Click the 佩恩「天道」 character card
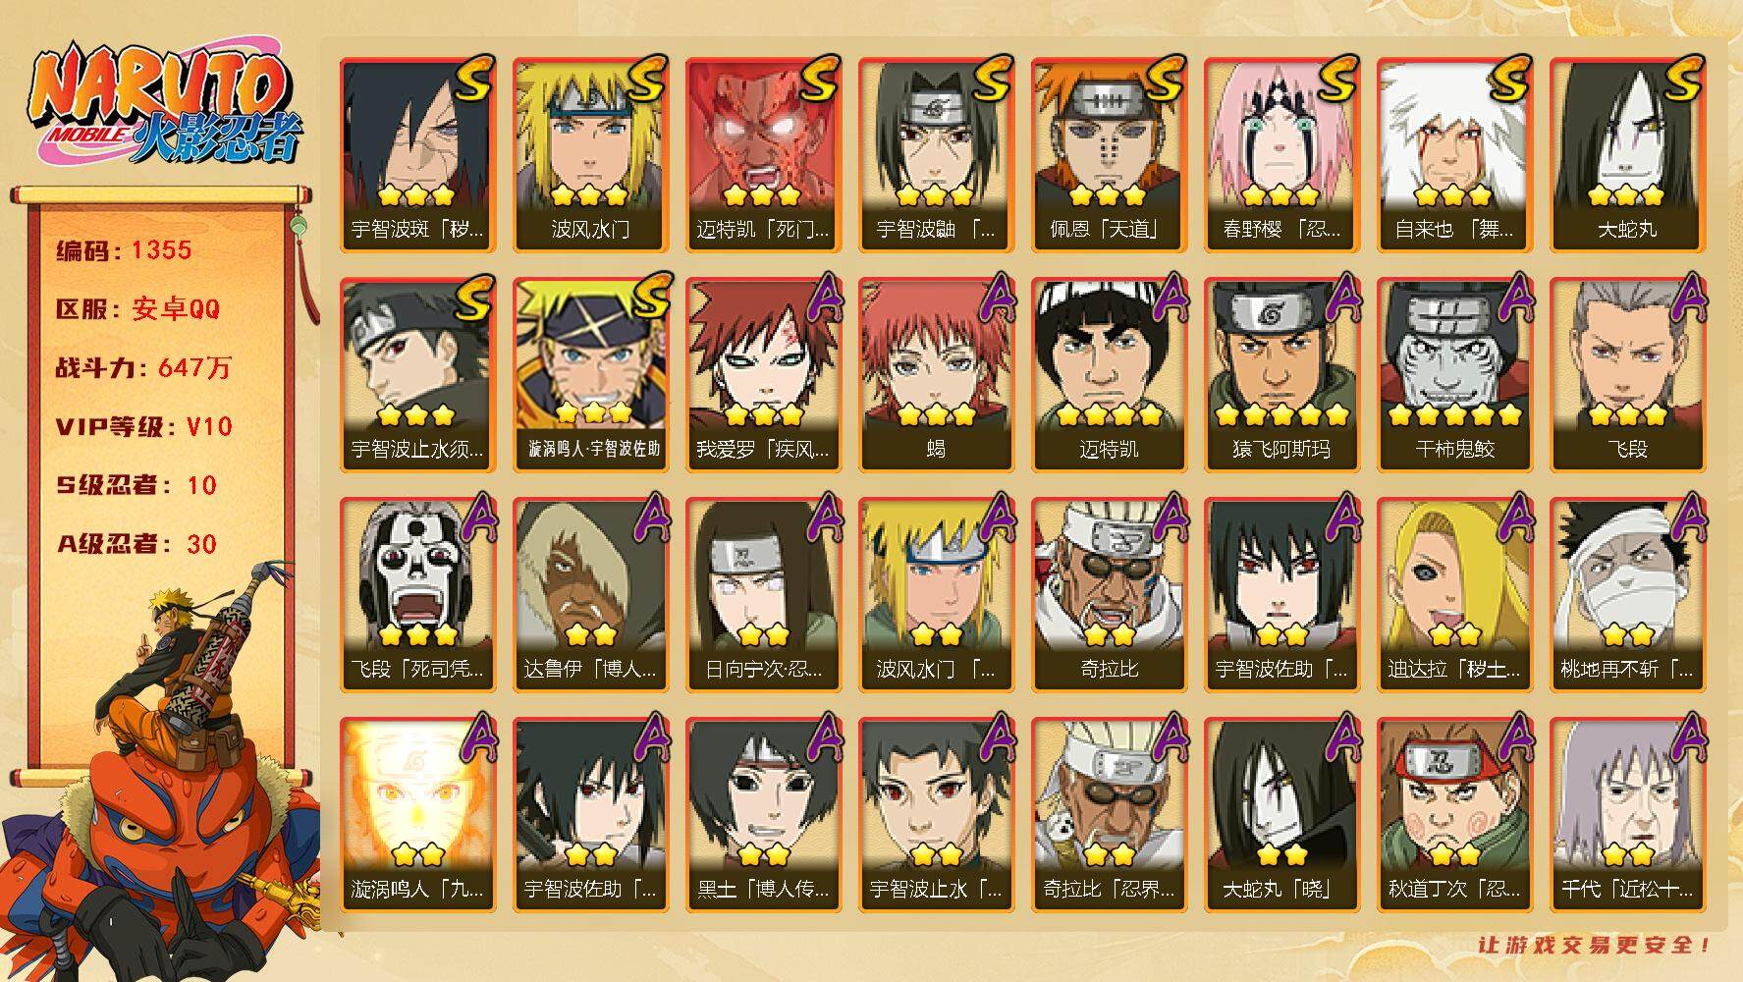The image size is (1743, 982). pos(1109,155)
